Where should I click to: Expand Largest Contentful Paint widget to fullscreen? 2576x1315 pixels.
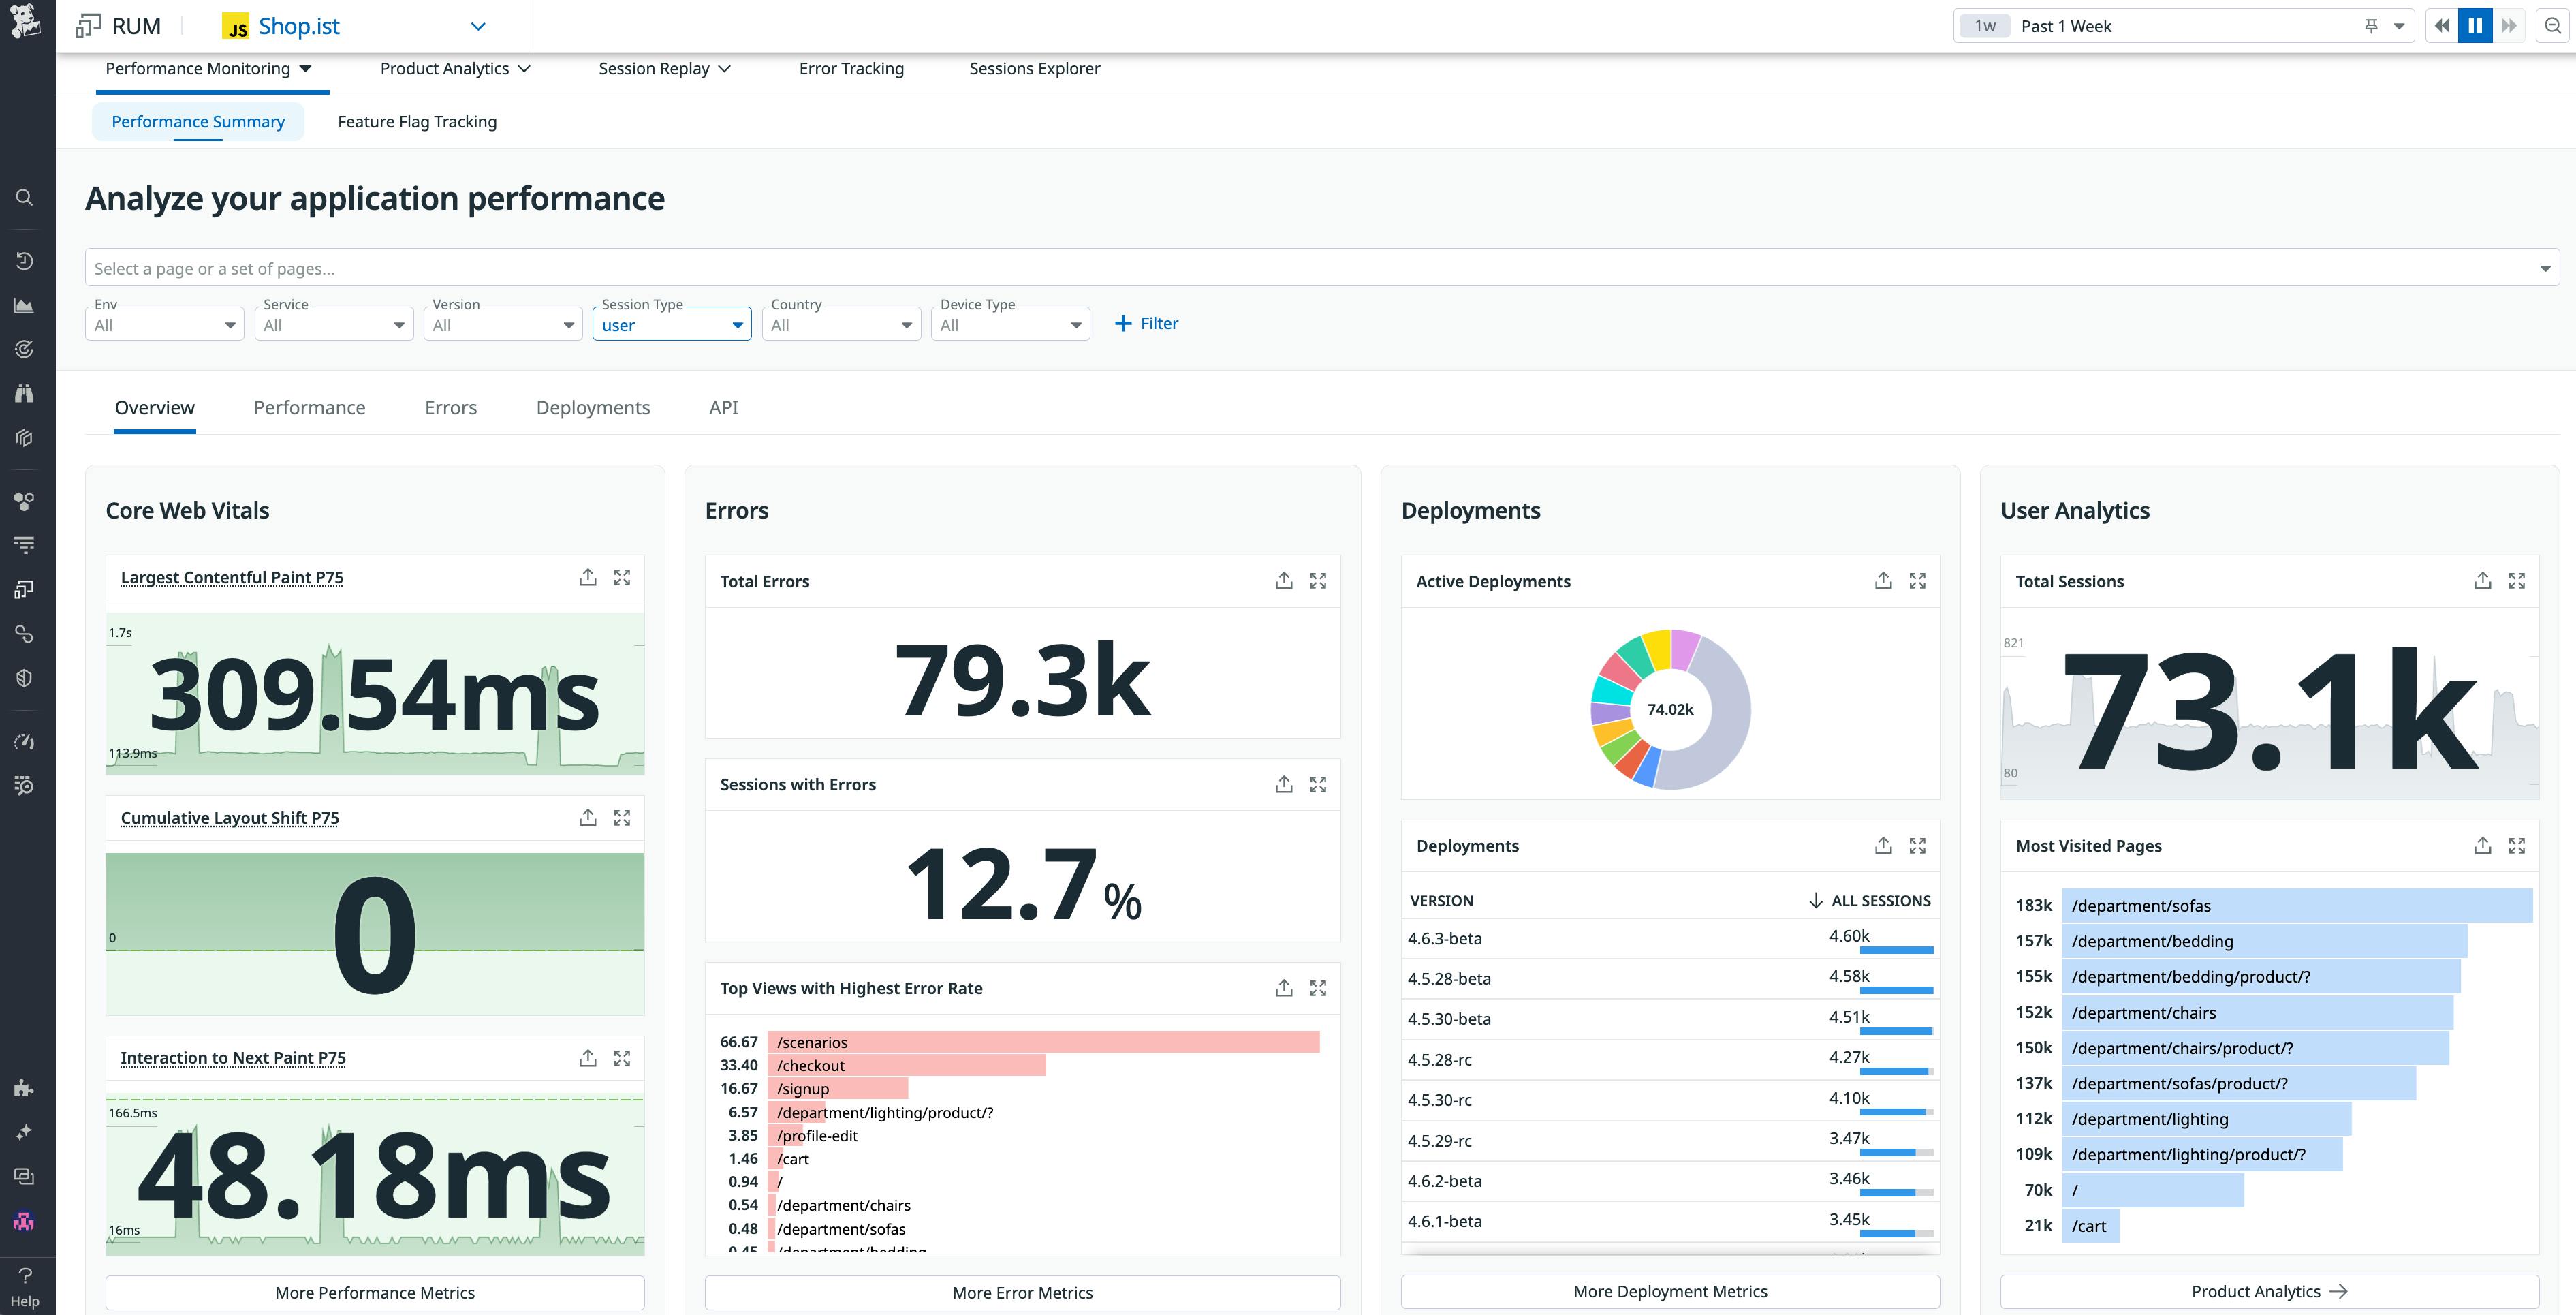[x=622, y=578]
